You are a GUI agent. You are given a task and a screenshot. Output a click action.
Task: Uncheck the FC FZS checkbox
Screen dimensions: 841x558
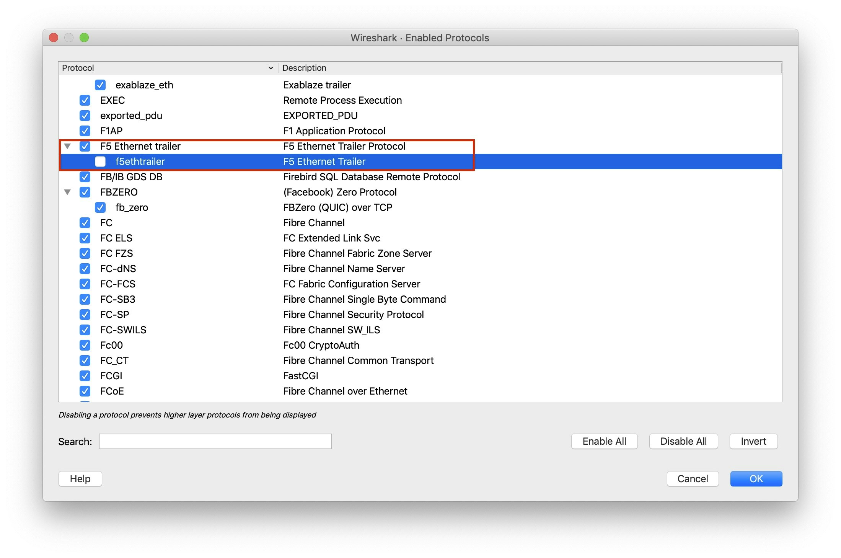[85, 253]
